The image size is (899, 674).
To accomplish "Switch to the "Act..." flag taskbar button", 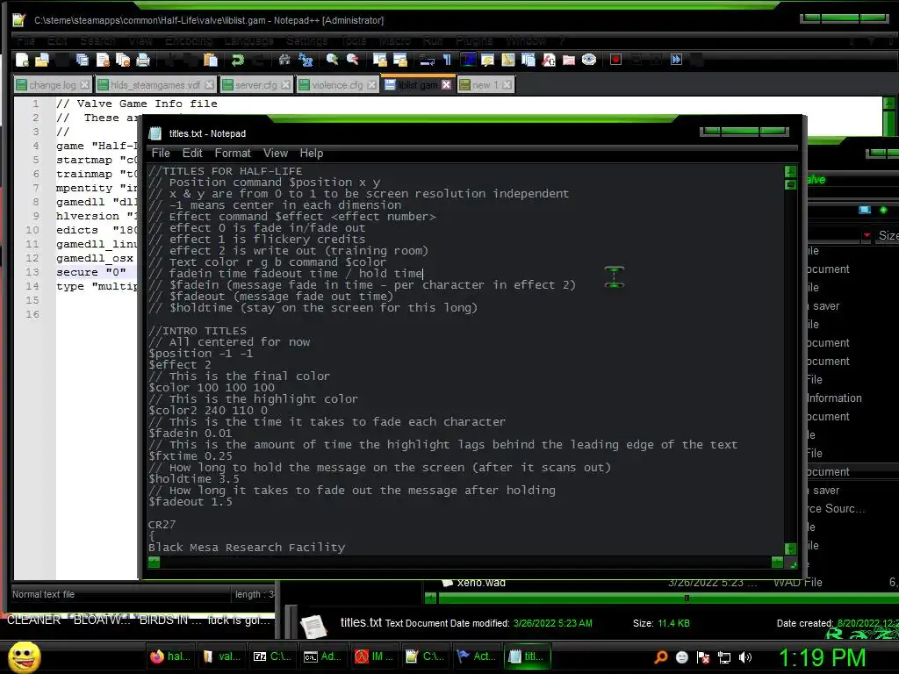I will 475,656.
